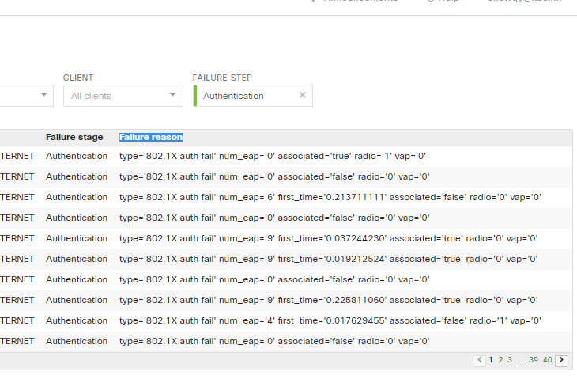Remove the Authentication failure step filter
The image size is (577, 379).
pos(303,95)
